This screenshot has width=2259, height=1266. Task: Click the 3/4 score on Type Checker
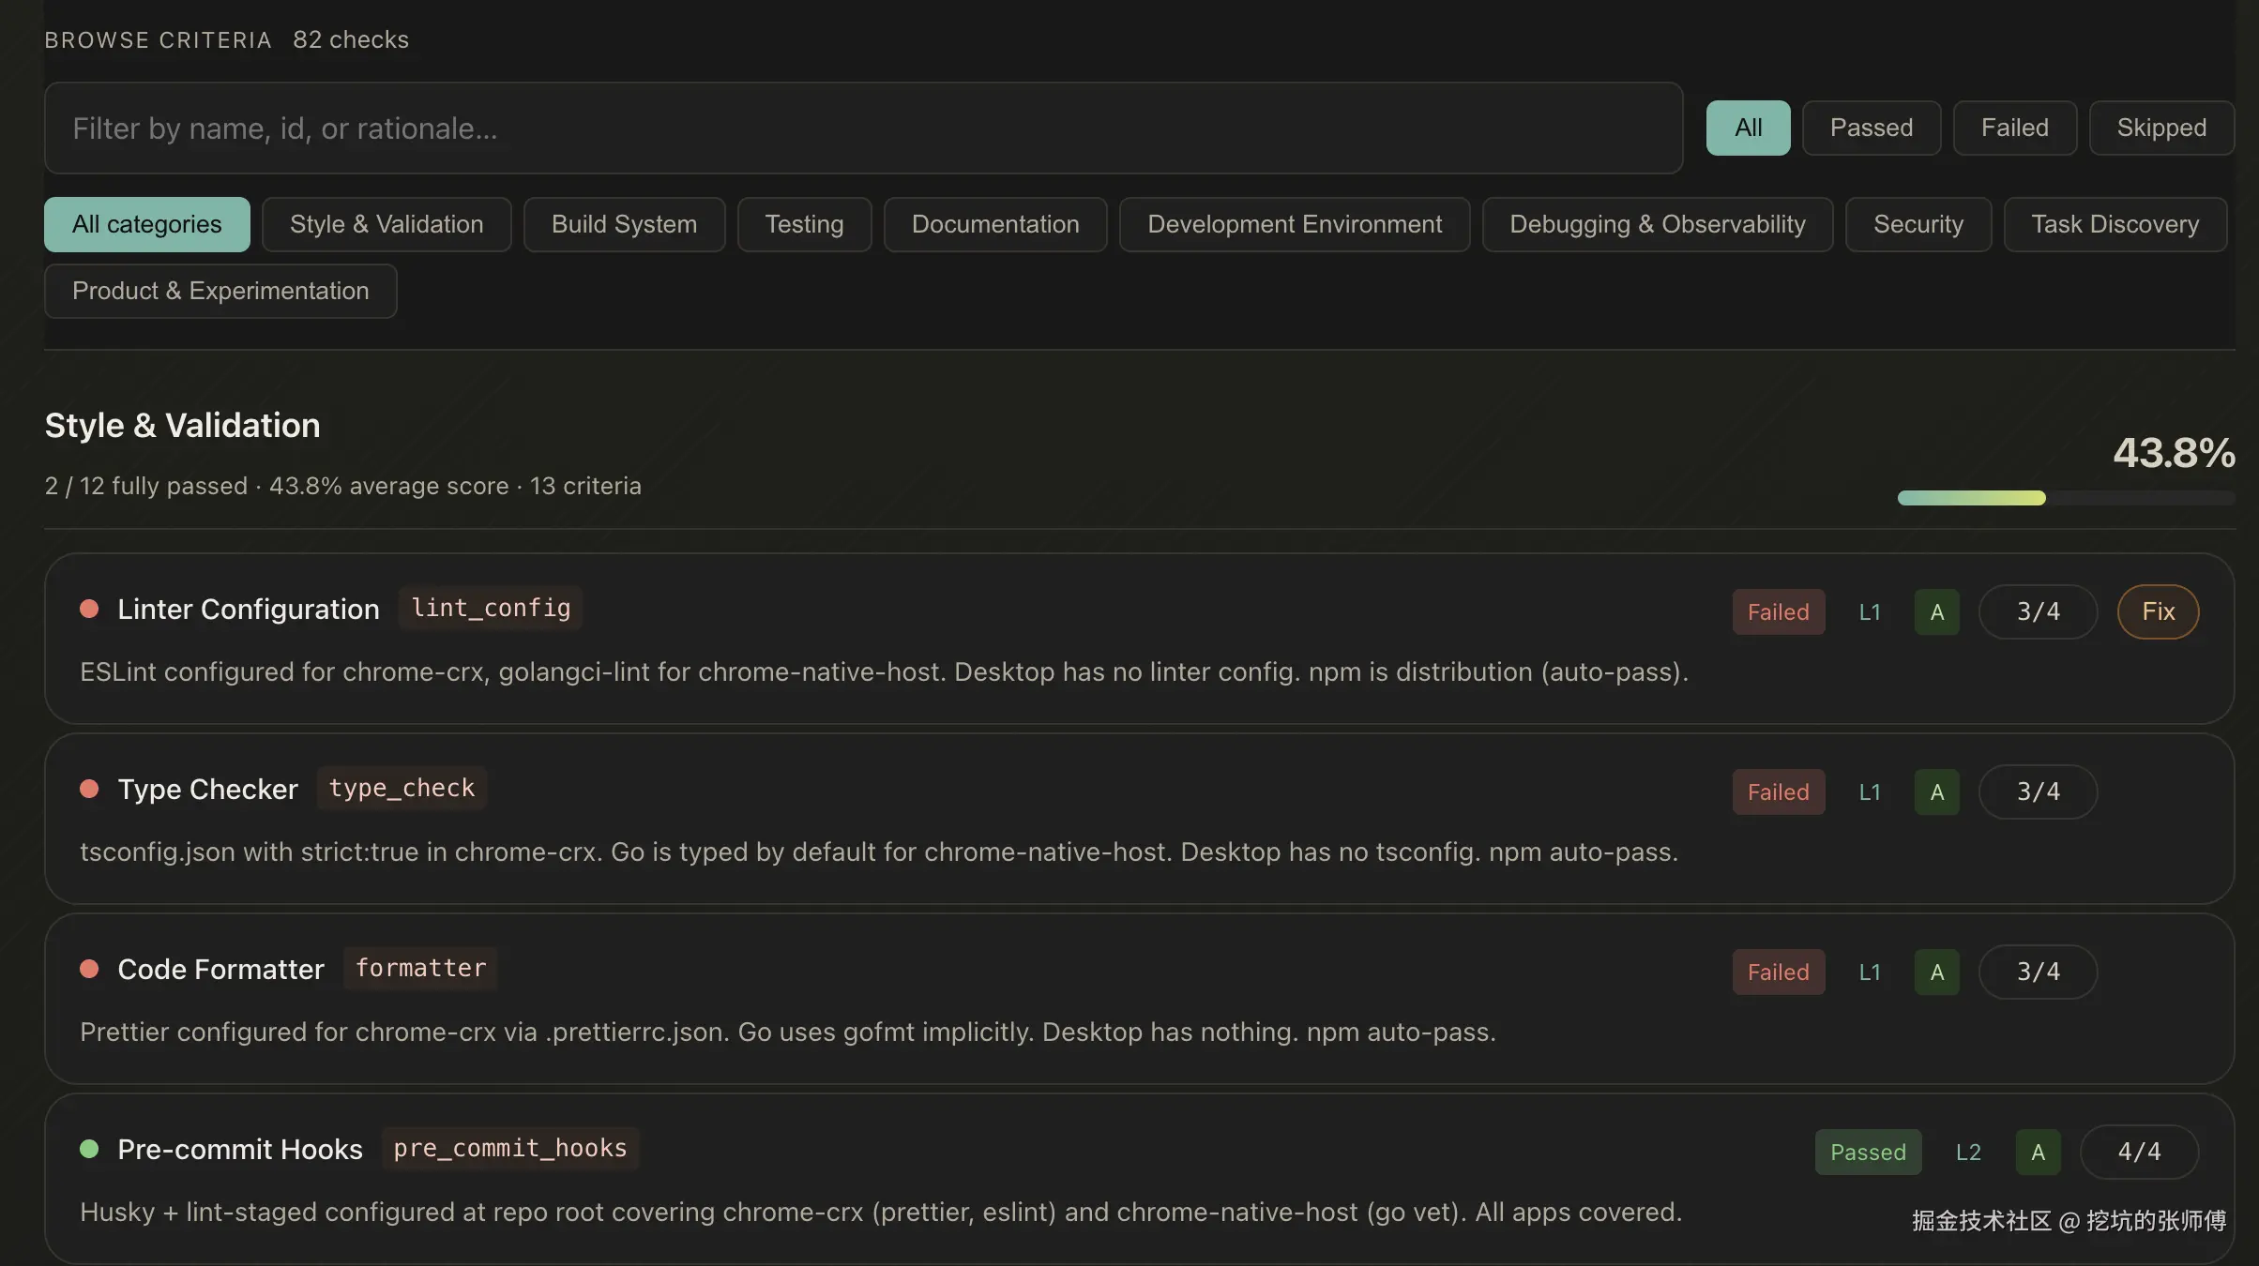2038,791
